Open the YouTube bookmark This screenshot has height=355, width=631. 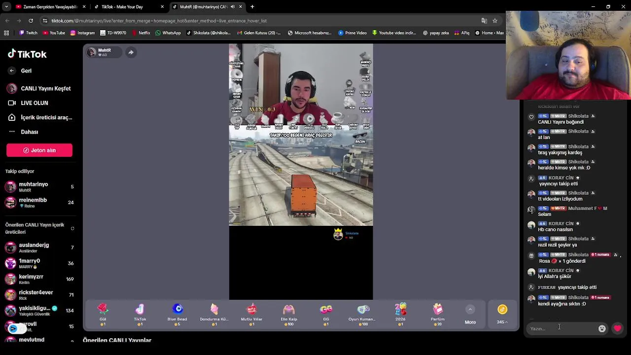[54, 33]
